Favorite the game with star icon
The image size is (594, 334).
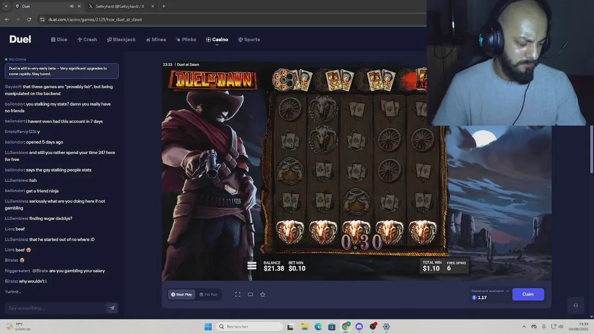pyautogui.click(x=263, y=294)
